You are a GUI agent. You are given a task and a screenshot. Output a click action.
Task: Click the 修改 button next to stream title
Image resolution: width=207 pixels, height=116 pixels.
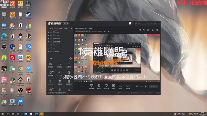pyautogui.click(x=91, y=29)
